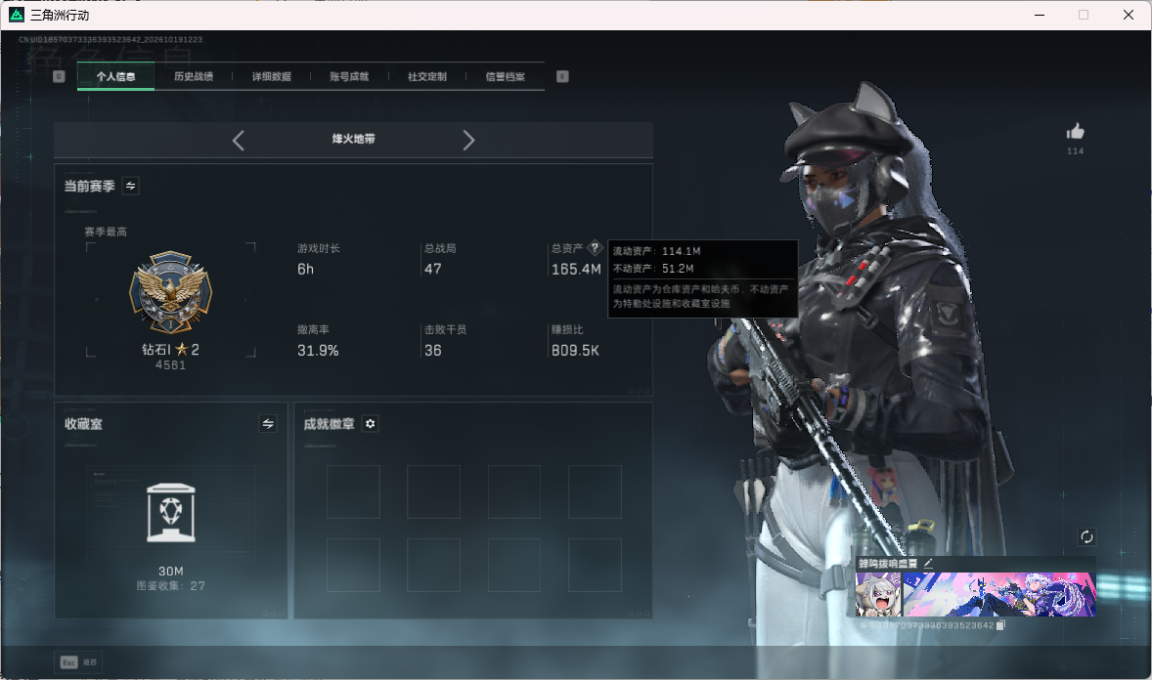Click the E key icon after the tabs
This screenshot has height=680, width=1152.
click(562, 76)
